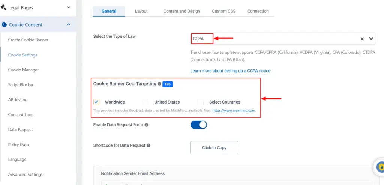The image size is (384, 185).
Task: Click the Click to Copy button
Action: [x=214, y=148]
